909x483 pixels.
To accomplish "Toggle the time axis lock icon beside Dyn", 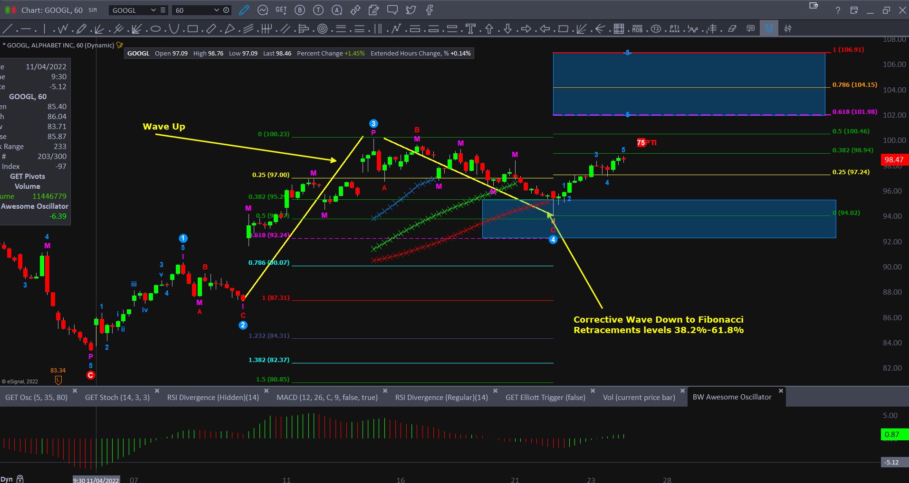I will (20, 479).
